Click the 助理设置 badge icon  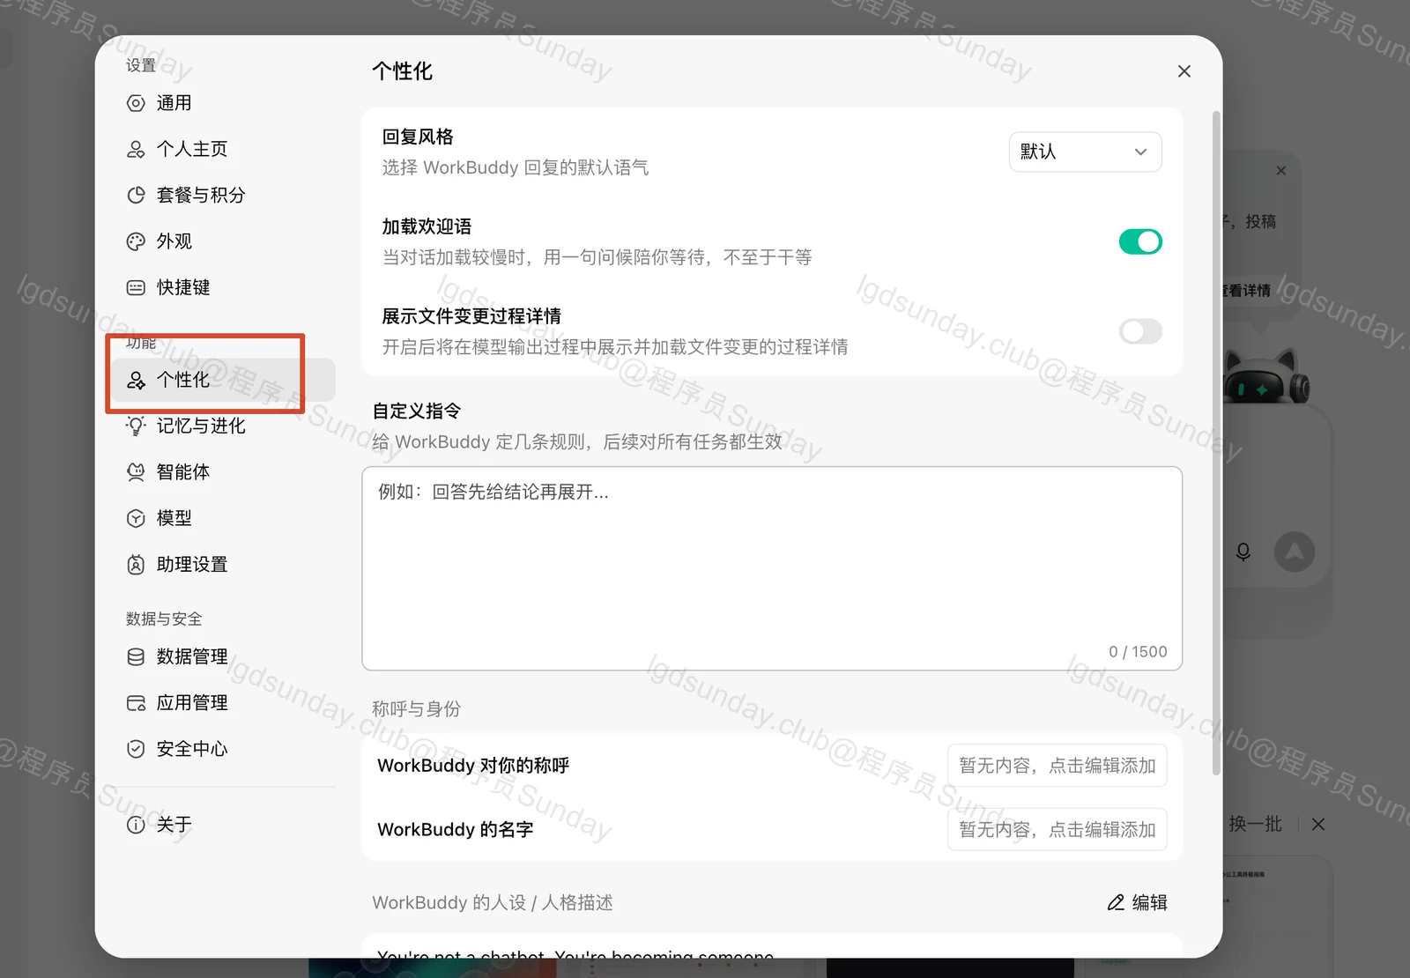(136, 565)
